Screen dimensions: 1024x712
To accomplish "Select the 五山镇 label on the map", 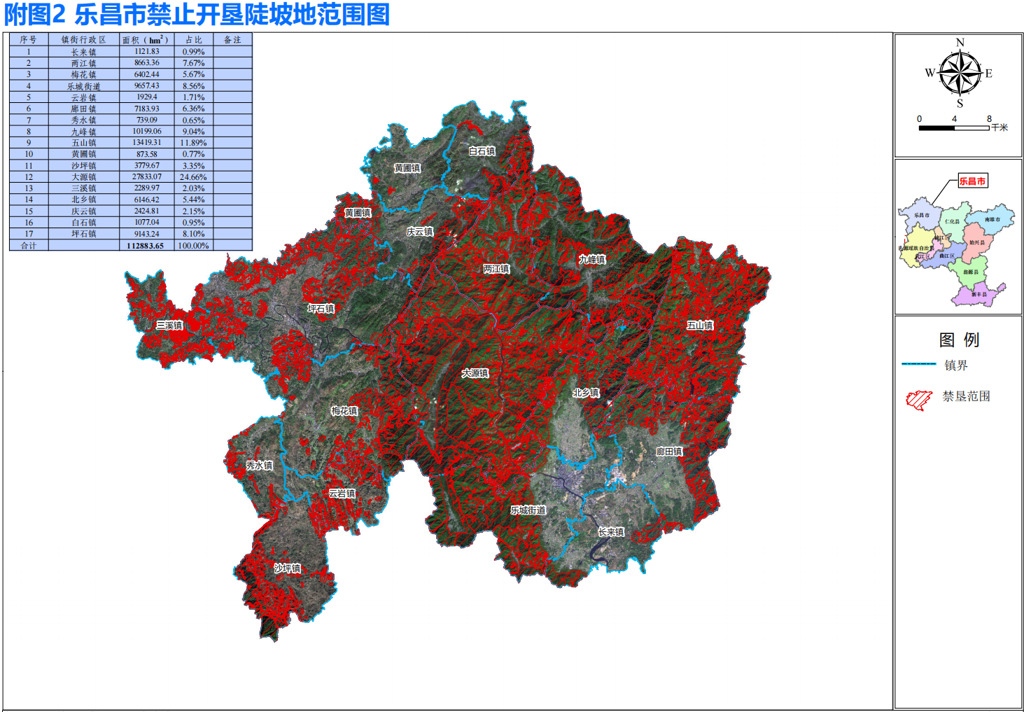I will tap(700, 326).
